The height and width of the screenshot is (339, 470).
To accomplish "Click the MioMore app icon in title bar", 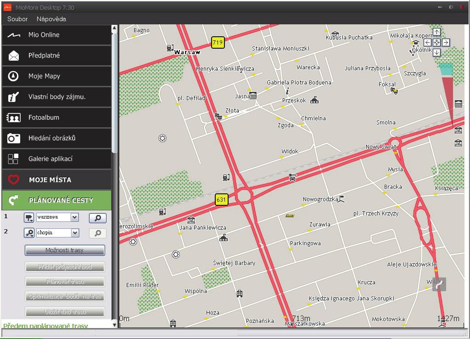I will 7,7.
